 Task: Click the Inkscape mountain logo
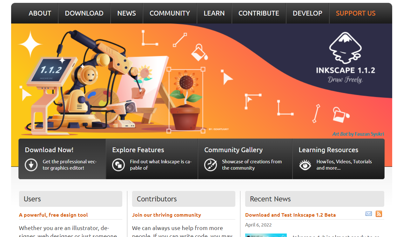(346, 48)
